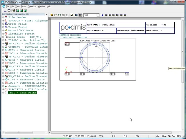186x139 pixels.
Task: Click the print report icon in report toolbar
Action: tap(63, 15)
